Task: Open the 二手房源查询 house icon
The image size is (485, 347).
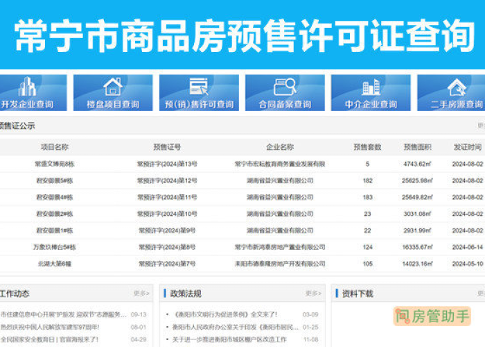Action: coord(455,87)
